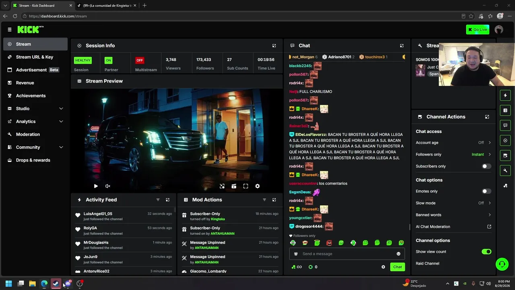Image resolution: width=515 pixels, height=290 pixels.
Task: Expand the Activity Feed panel
Action: click(x=168, y=200)
